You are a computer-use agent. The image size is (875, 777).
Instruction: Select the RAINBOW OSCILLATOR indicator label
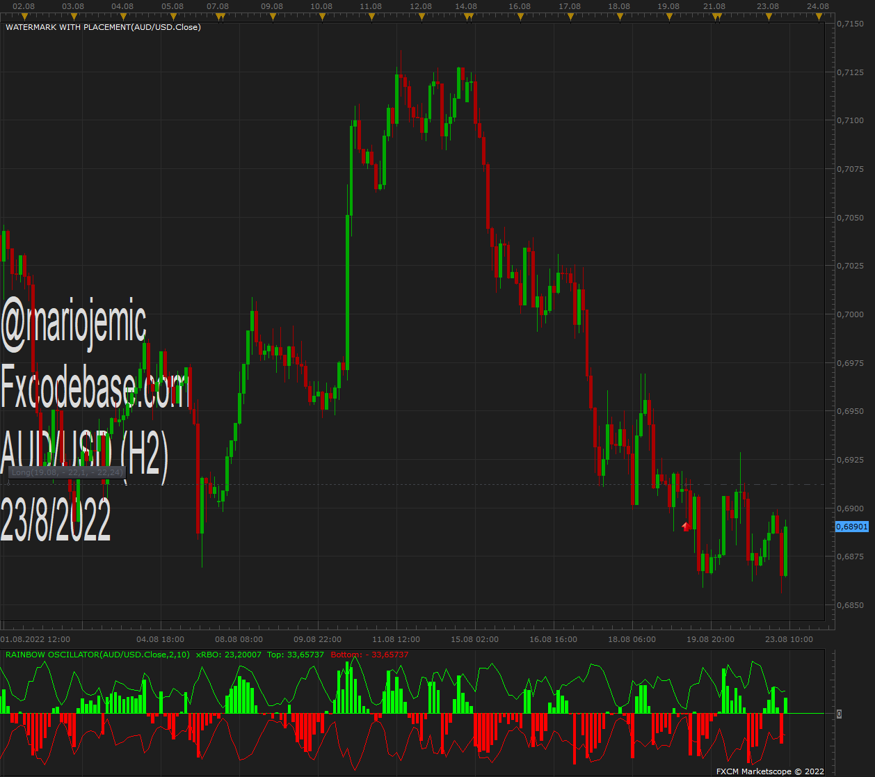(97, 655)
